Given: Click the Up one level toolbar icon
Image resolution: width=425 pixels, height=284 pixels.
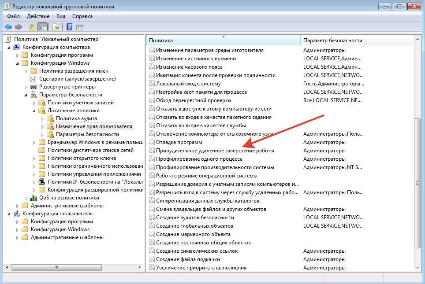Looking at the screenshot, I should point(32,27).
